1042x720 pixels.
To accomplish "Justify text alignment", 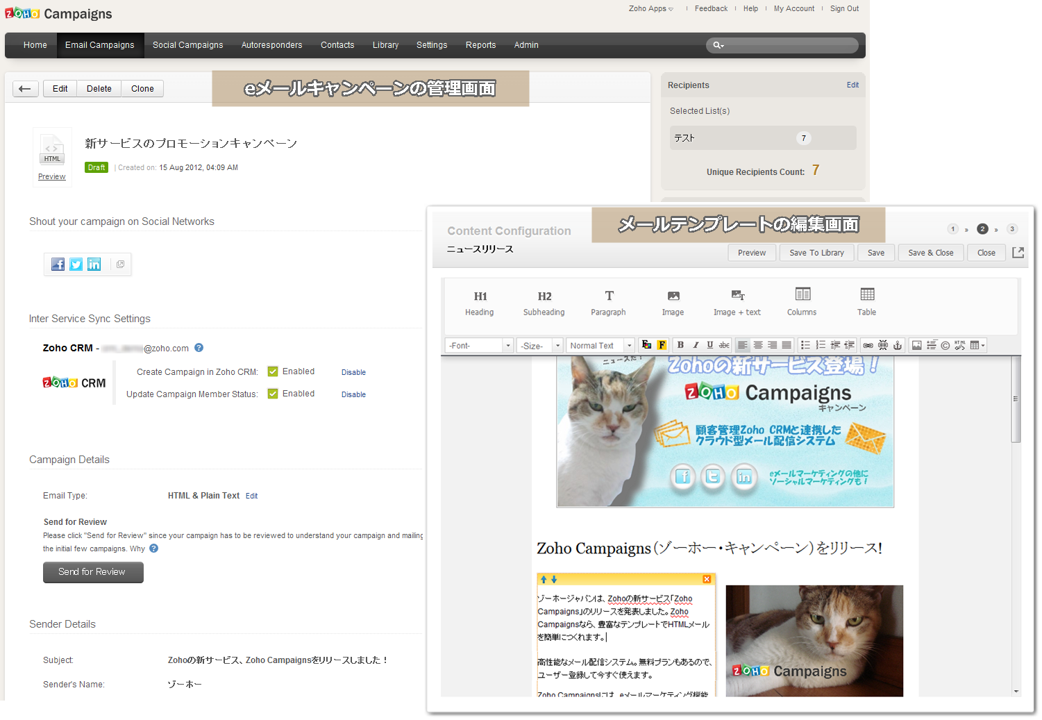I will (787, 345).
